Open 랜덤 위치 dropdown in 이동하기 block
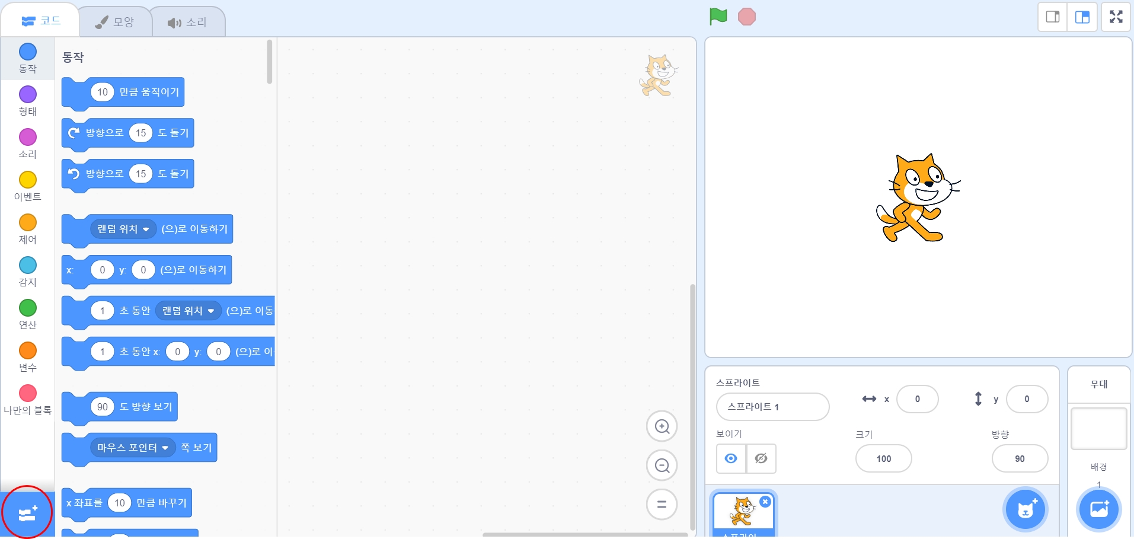The height and width of the screenshot is (539, 1134). 123,229
